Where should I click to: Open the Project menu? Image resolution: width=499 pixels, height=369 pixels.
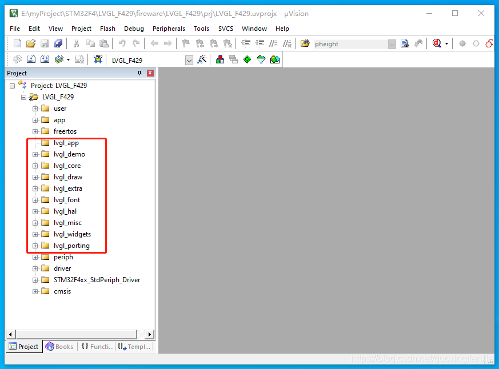[x=81, y=29]
